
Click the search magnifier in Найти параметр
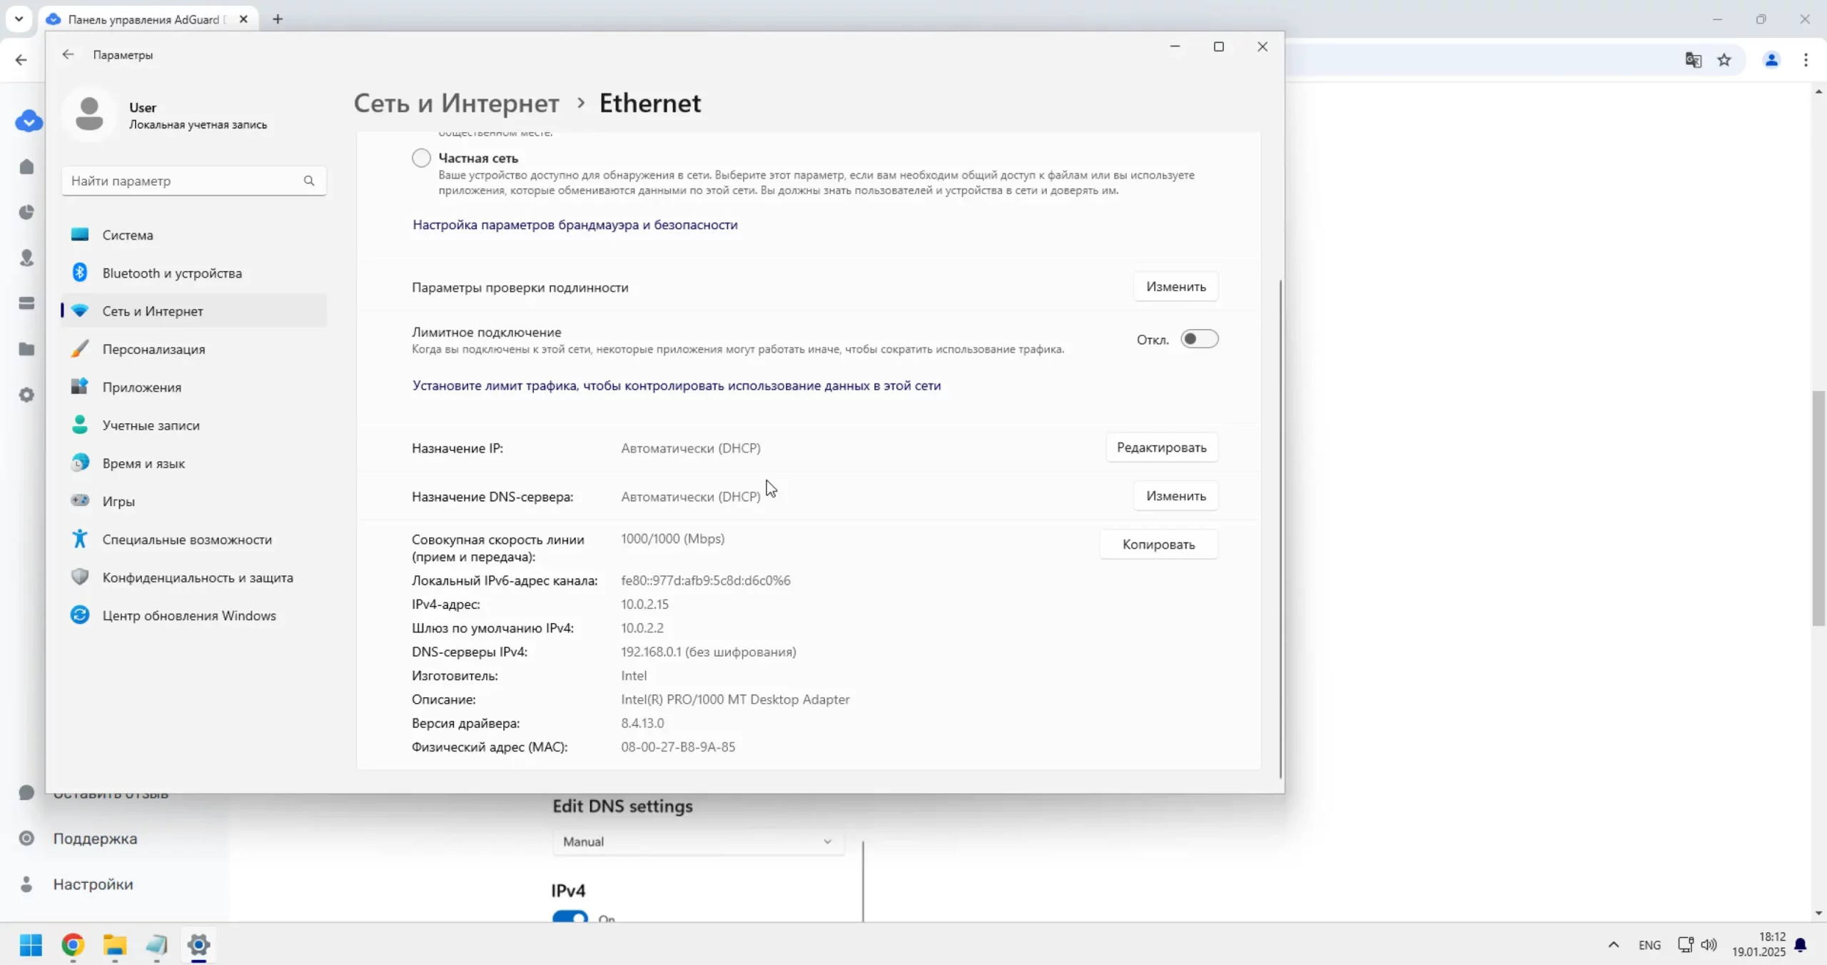point(309,181)
